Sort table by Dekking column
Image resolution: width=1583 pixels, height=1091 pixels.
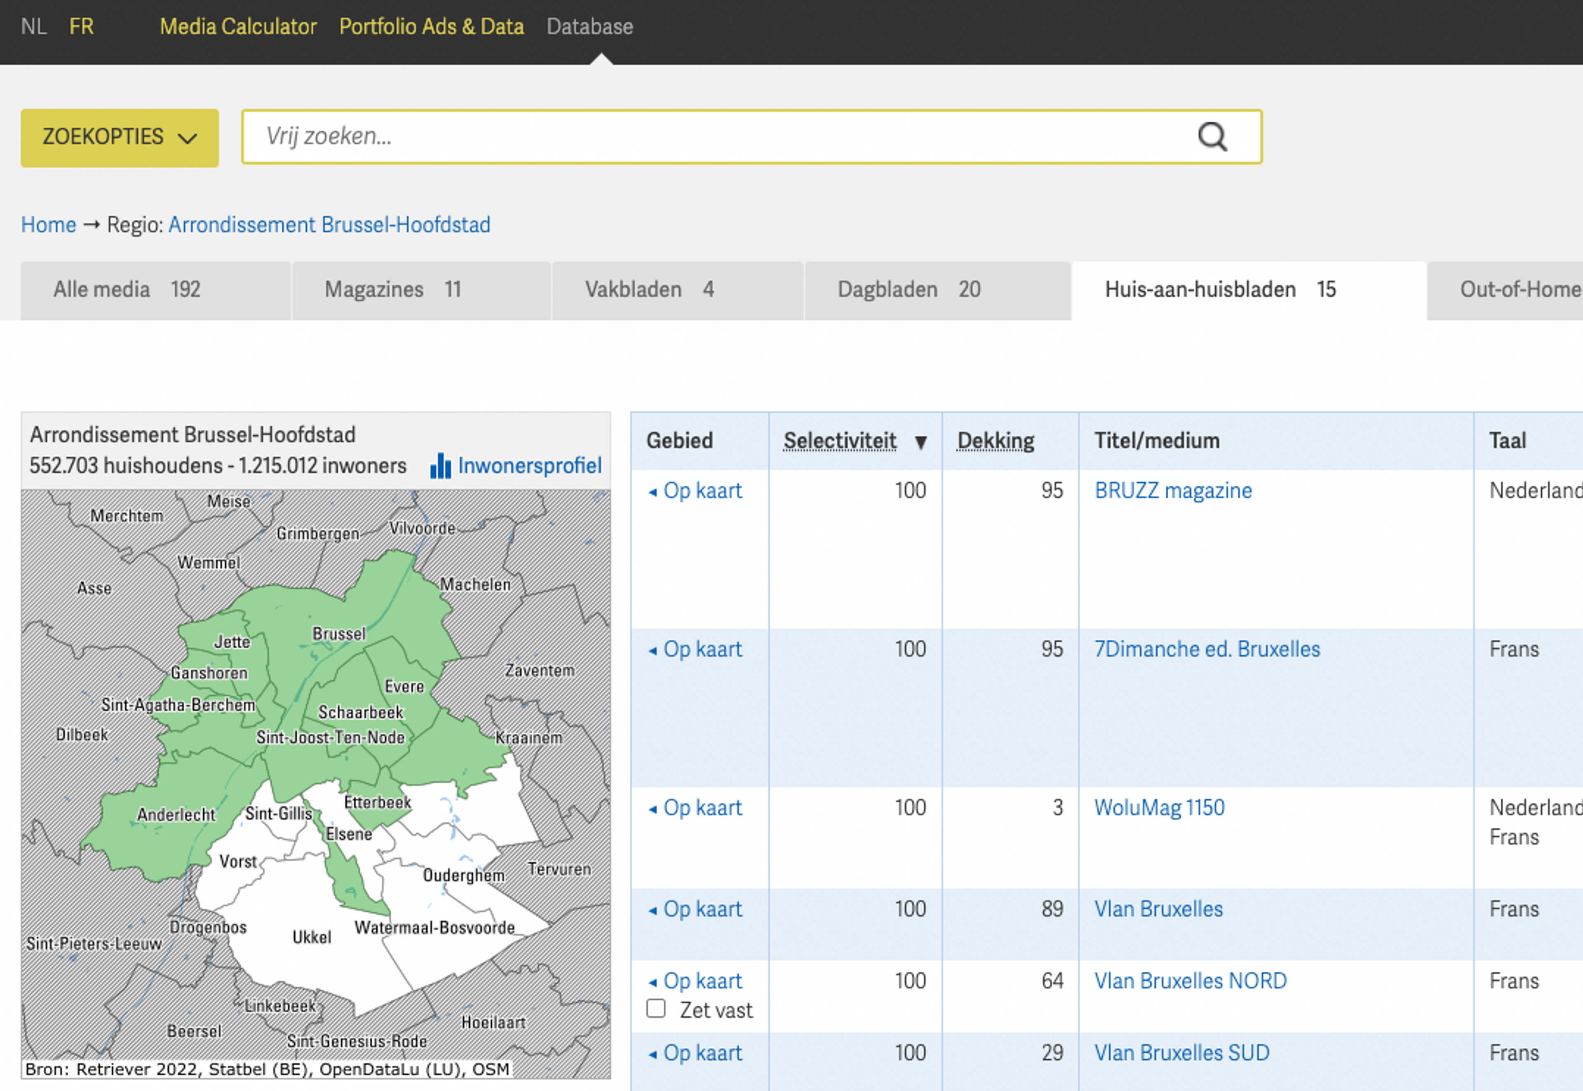995,441
